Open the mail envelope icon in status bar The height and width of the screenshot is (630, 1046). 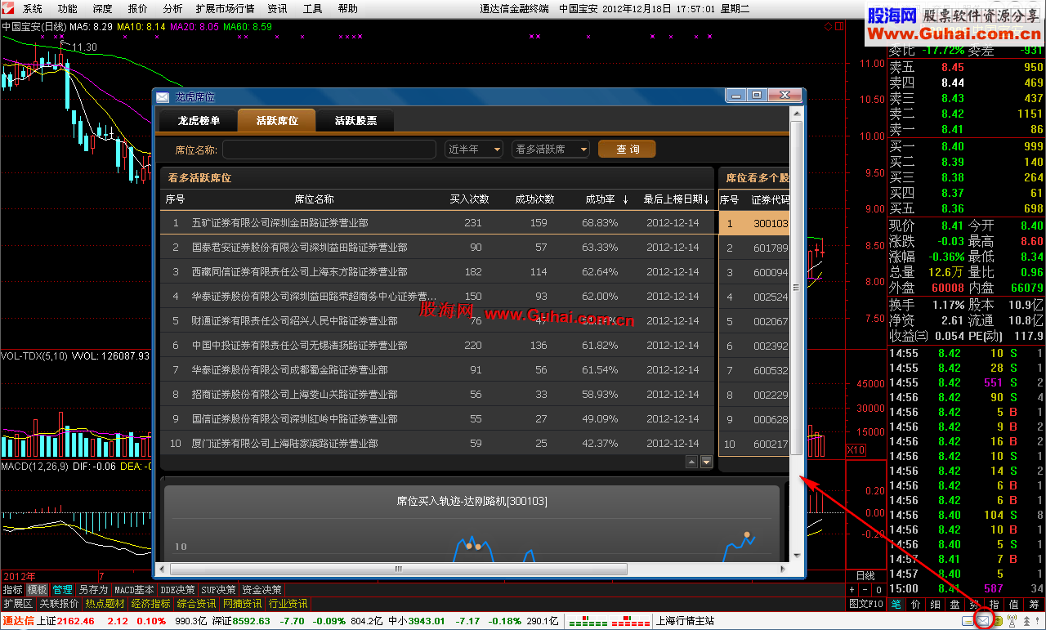pos(983,621)
